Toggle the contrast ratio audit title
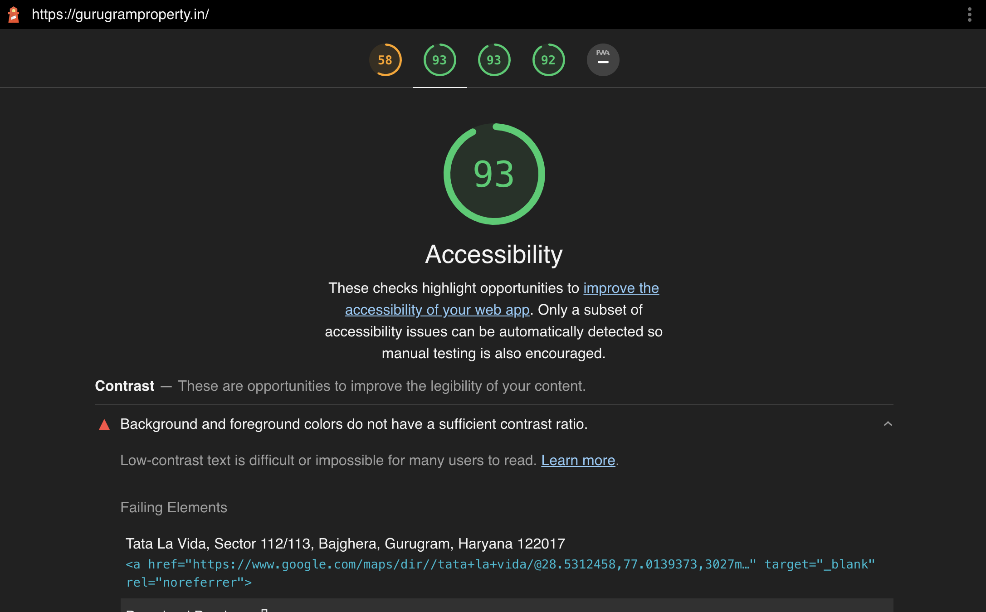Viewport: 986px width, 612px height. coord(354,424)
